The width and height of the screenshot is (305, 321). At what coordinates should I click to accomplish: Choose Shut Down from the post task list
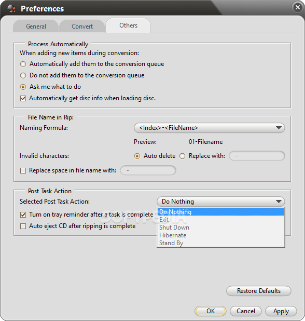point(221,227)
